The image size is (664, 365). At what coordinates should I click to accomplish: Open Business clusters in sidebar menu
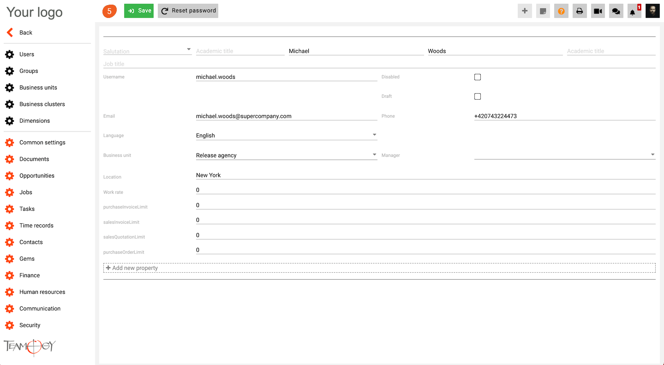(x=42, y=104)
